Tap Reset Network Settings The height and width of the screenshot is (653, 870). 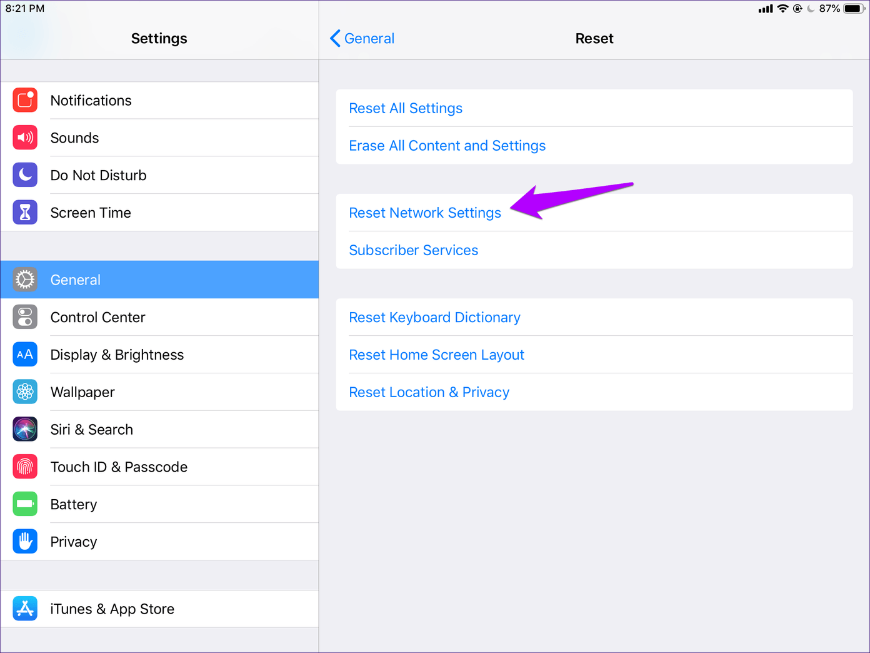425,213
